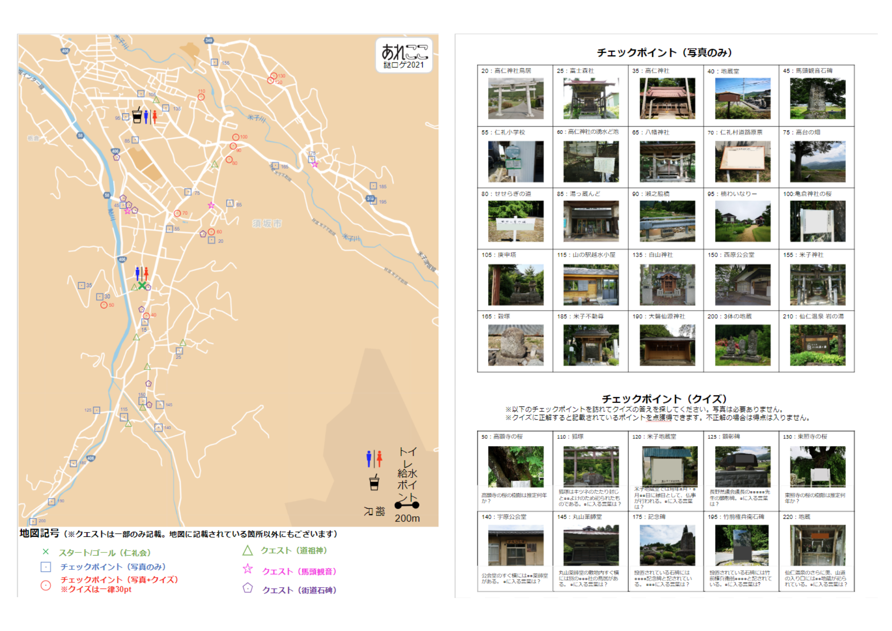
Task: Click the スタート/ゴール（仁礼会） legend text
Action: [x=105, y=552]
